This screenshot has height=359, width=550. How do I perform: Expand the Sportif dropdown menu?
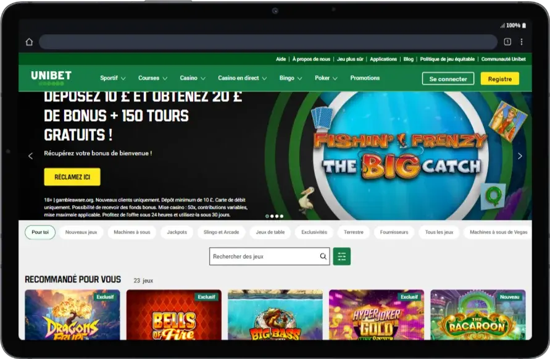coord(112,78)
